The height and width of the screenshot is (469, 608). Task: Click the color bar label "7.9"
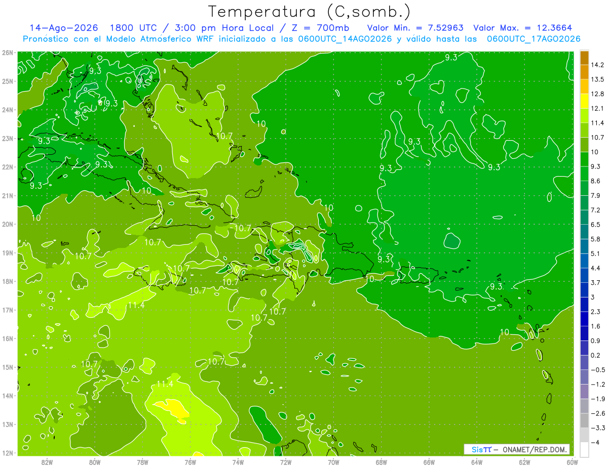click(596, 195)
